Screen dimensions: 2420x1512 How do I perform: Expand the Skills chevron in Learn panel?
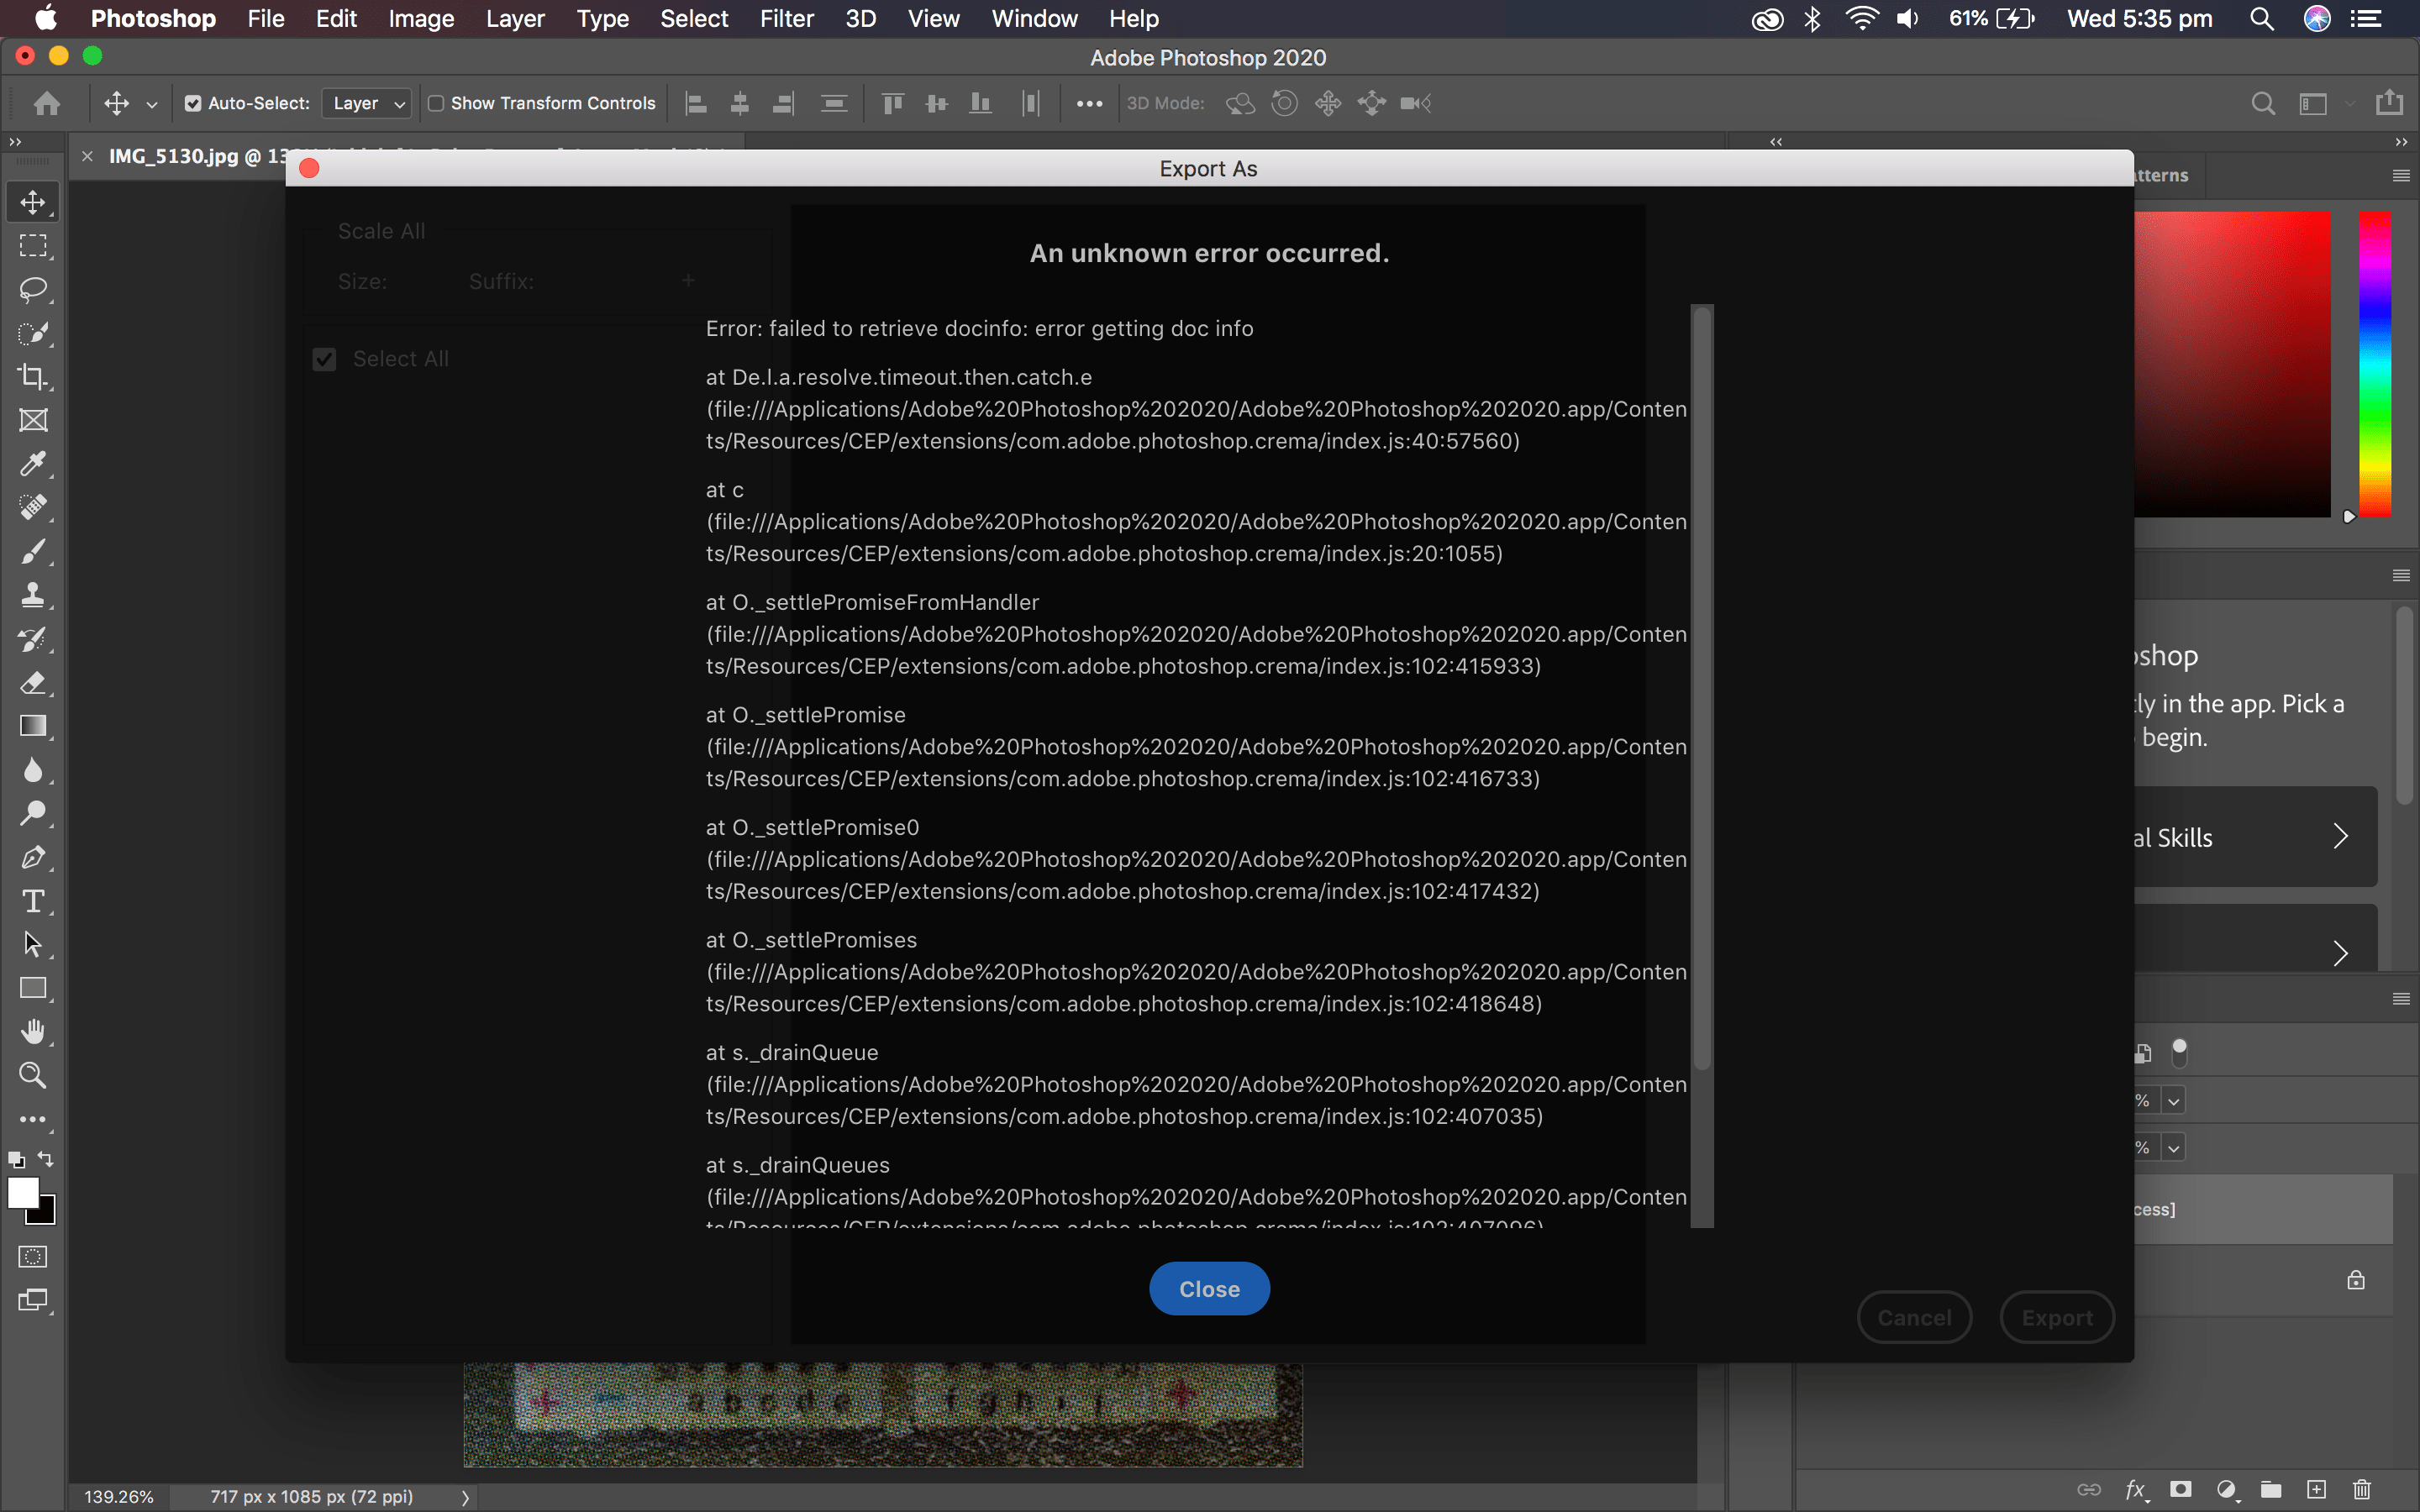click(x=2340, y=837)
